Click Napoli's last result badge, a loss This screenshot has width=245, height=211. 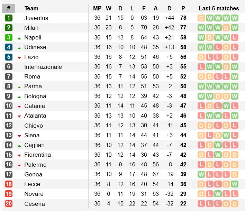235,37
